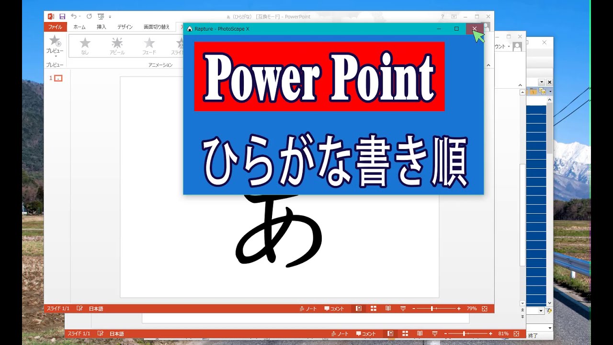Image resolution: width=613 pixels, height=345 pixels.
Task: Select Reading view icon in front status bar
Action: pos(388,309)
